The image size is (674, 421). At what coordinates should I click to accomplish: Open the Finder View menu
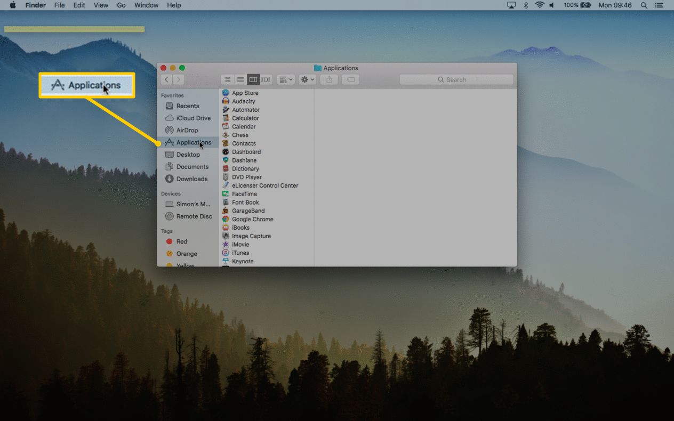[x=101, y=5]
